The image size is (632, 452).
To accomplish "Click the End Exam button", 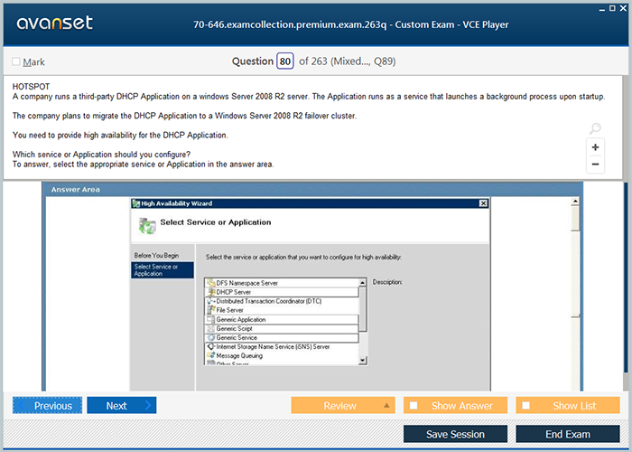I will 568,434.
